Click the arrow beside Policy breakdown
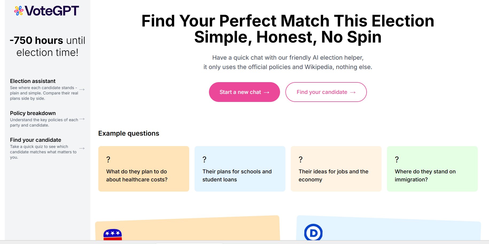The image size is (489, 244). point(82,119)
